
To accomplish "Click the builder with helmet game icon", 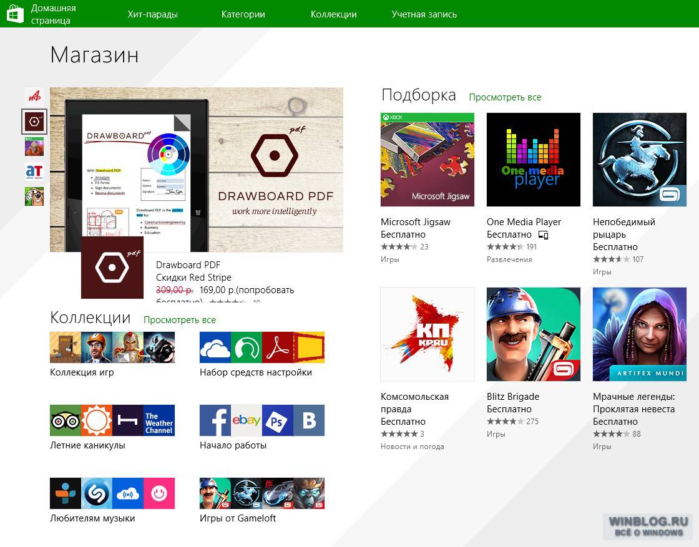I will point(97,347).
